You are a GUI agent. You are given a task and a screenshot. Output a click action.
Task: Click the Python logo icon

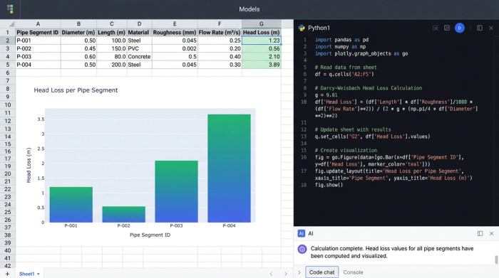pyautogui.click(x=302, y=28)
